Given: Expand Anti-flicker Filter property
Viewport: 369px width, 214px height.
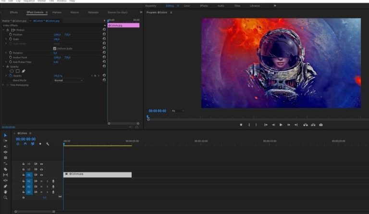Looking at the screenshot, I should (x=6, y=62).
